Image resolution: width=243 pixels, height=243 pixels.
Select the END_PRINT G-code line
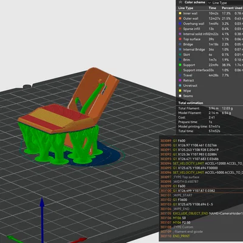click(x=202, y=236)
